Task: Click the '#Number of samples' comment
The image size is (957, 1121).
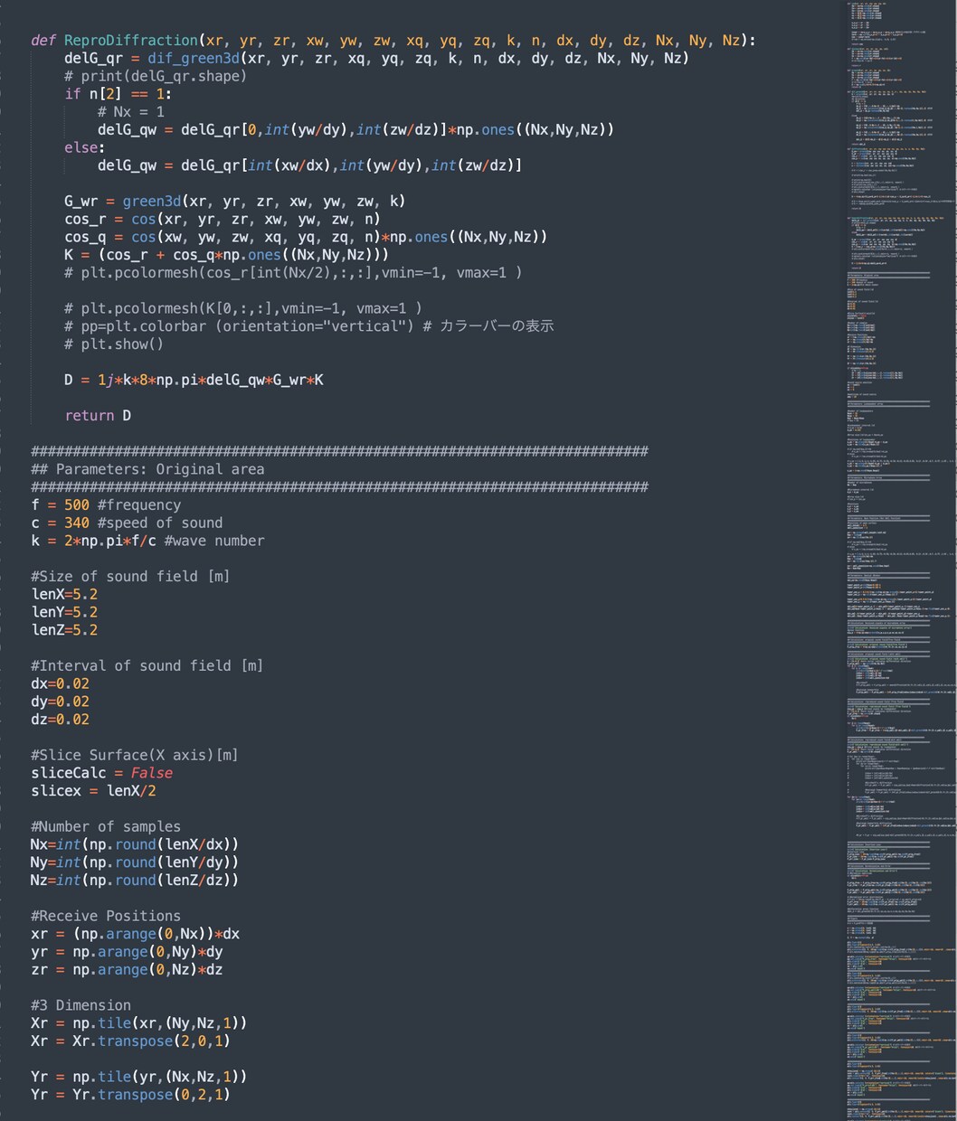Action: [x=106, y=827]
